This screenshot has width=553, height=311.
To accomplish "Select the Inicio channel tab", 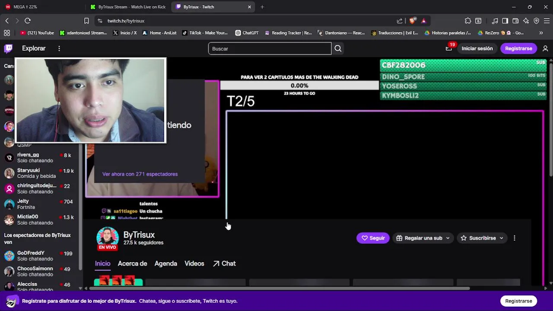I will (102, 263).
